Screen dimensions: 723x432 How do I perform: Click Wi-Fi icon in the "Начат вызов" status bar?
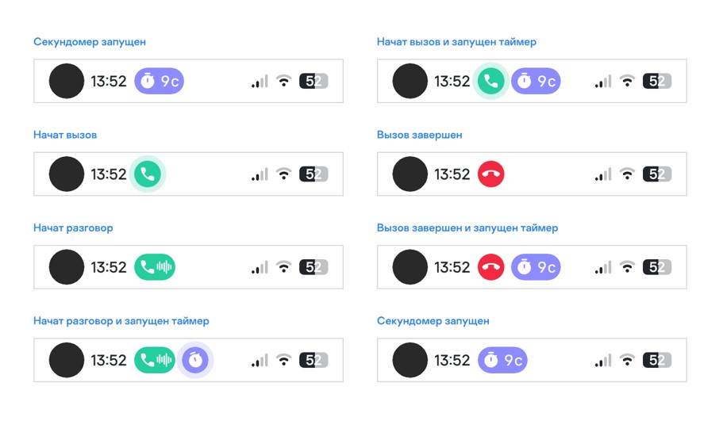click(x=283, y=174)
